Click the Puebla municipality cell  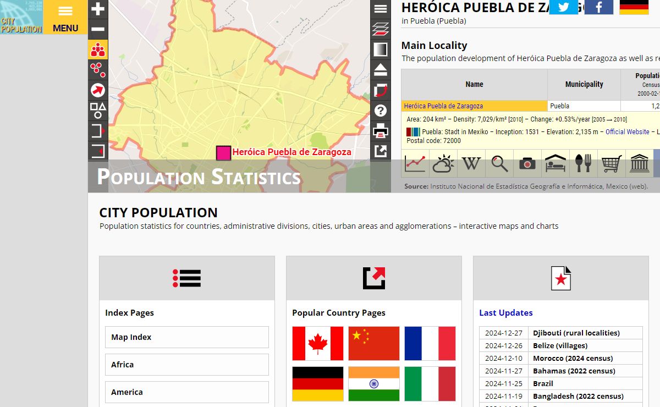click(584, 106)
